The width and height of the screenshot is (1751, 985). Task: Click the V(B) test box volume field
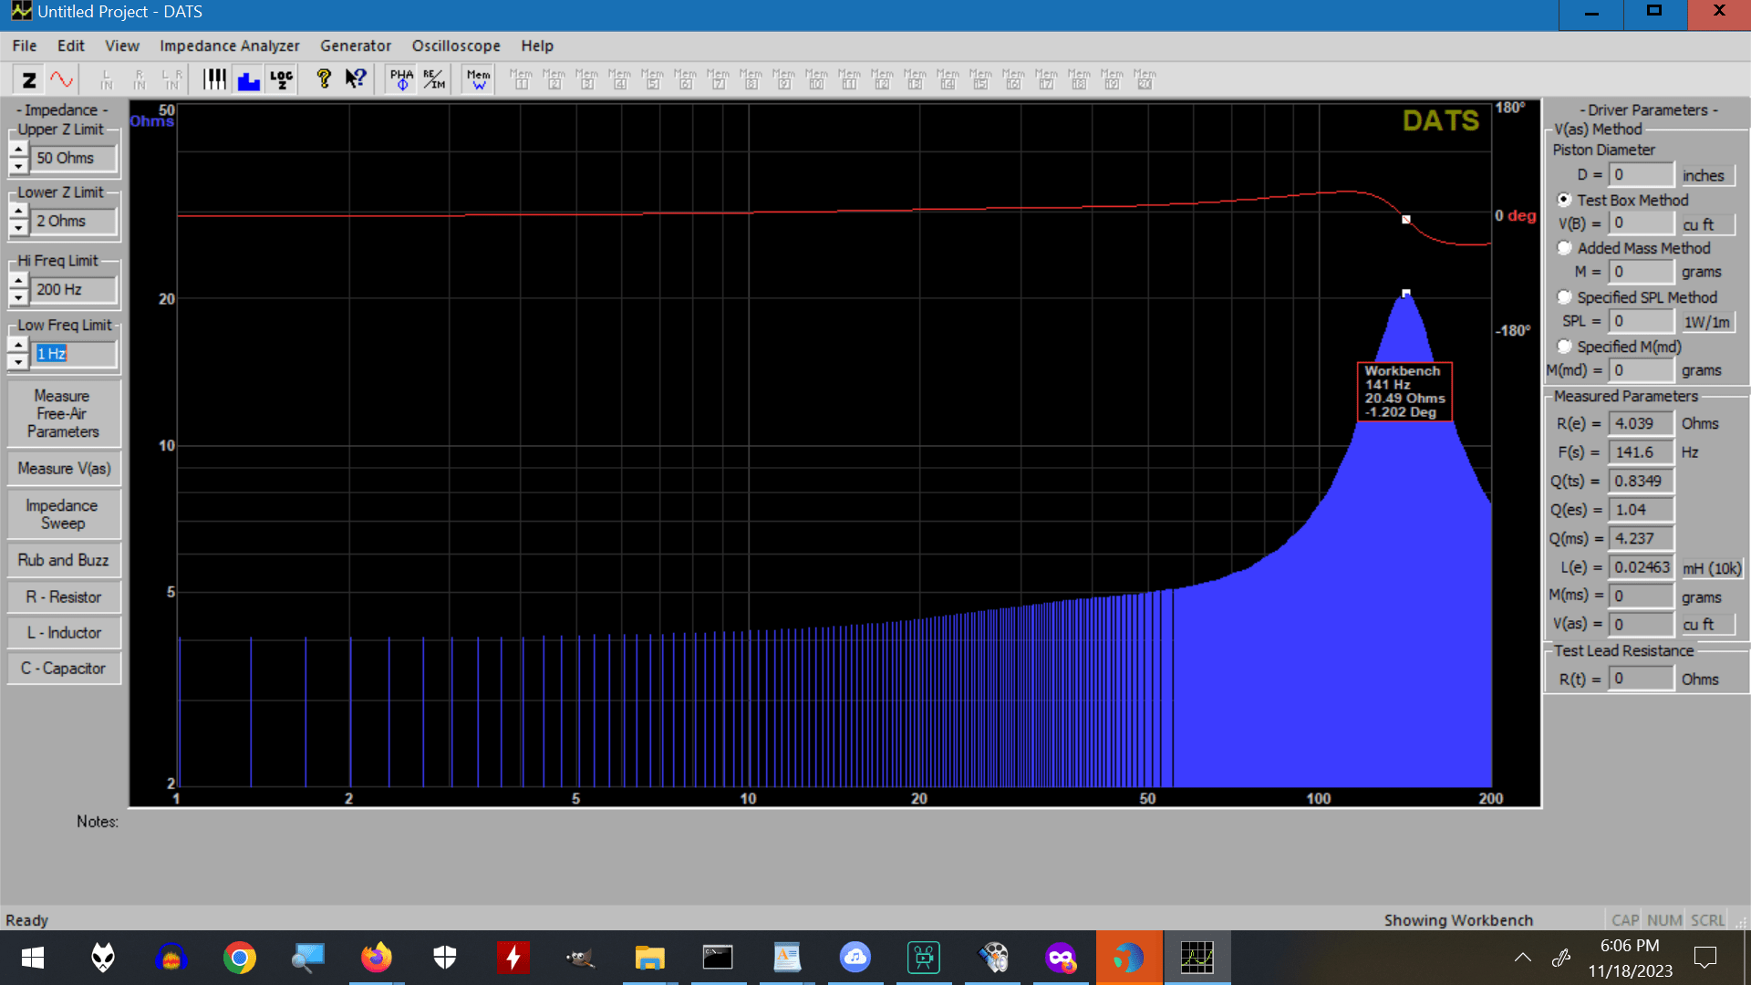1641,223
